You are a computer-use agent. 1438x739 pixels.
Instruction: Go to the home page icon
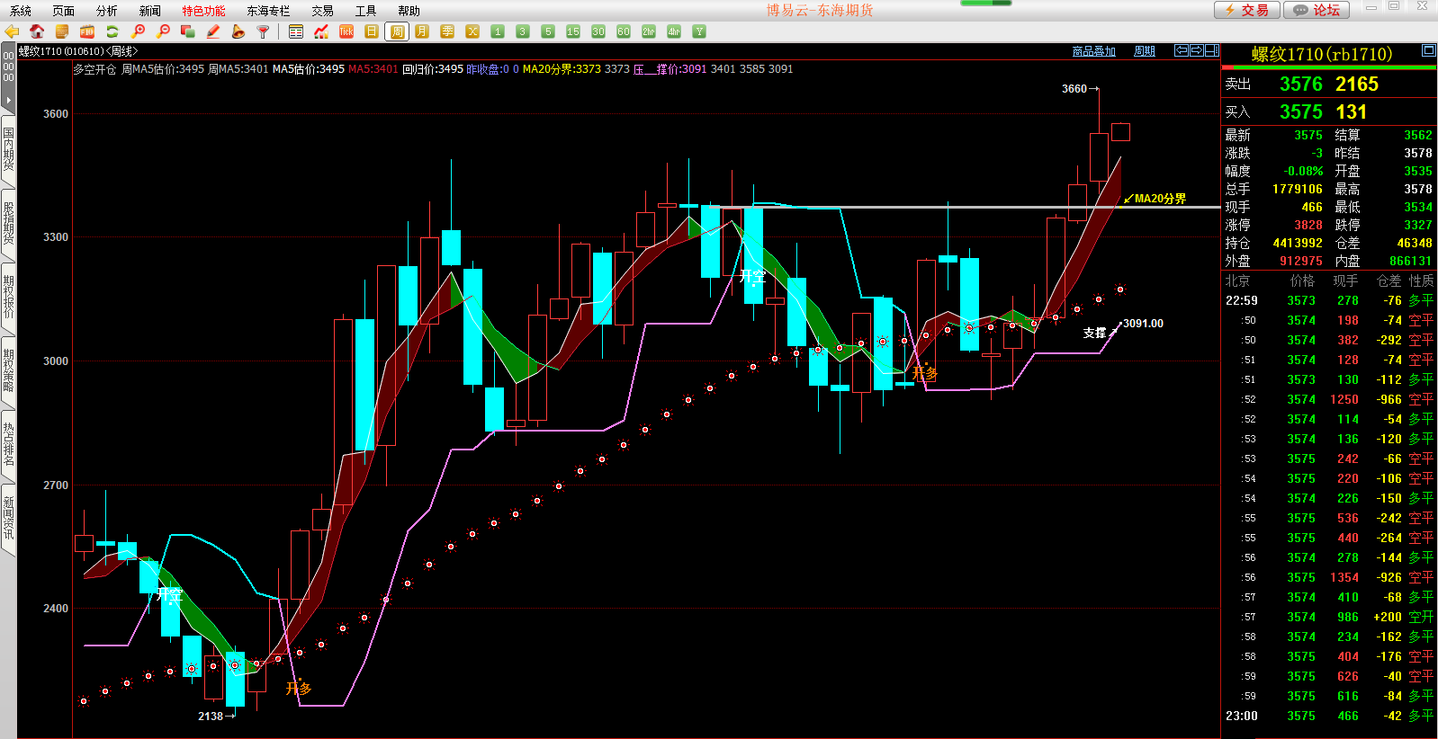click(37, 31)
